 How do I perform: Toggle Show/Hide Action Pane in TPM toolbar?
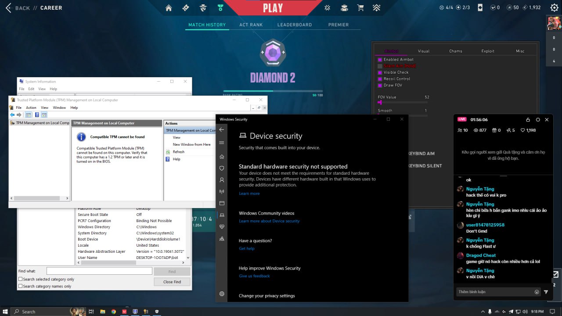pos(44,115)
